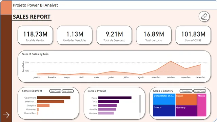
Task: Click the Soma x Segment title
Action: pyautogui.click(x=32, y=91)
